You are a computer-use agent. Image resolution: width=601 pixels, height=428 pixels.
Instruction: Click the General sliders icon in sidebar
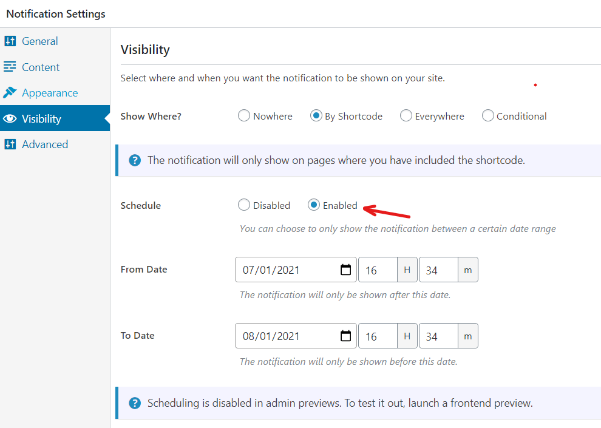[10, 41]
